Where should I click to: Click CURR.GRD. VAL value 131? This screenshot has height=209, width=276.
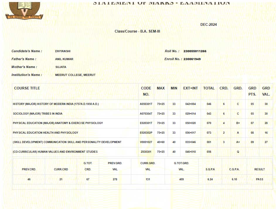pyautogui.click(x=148, y=179)
